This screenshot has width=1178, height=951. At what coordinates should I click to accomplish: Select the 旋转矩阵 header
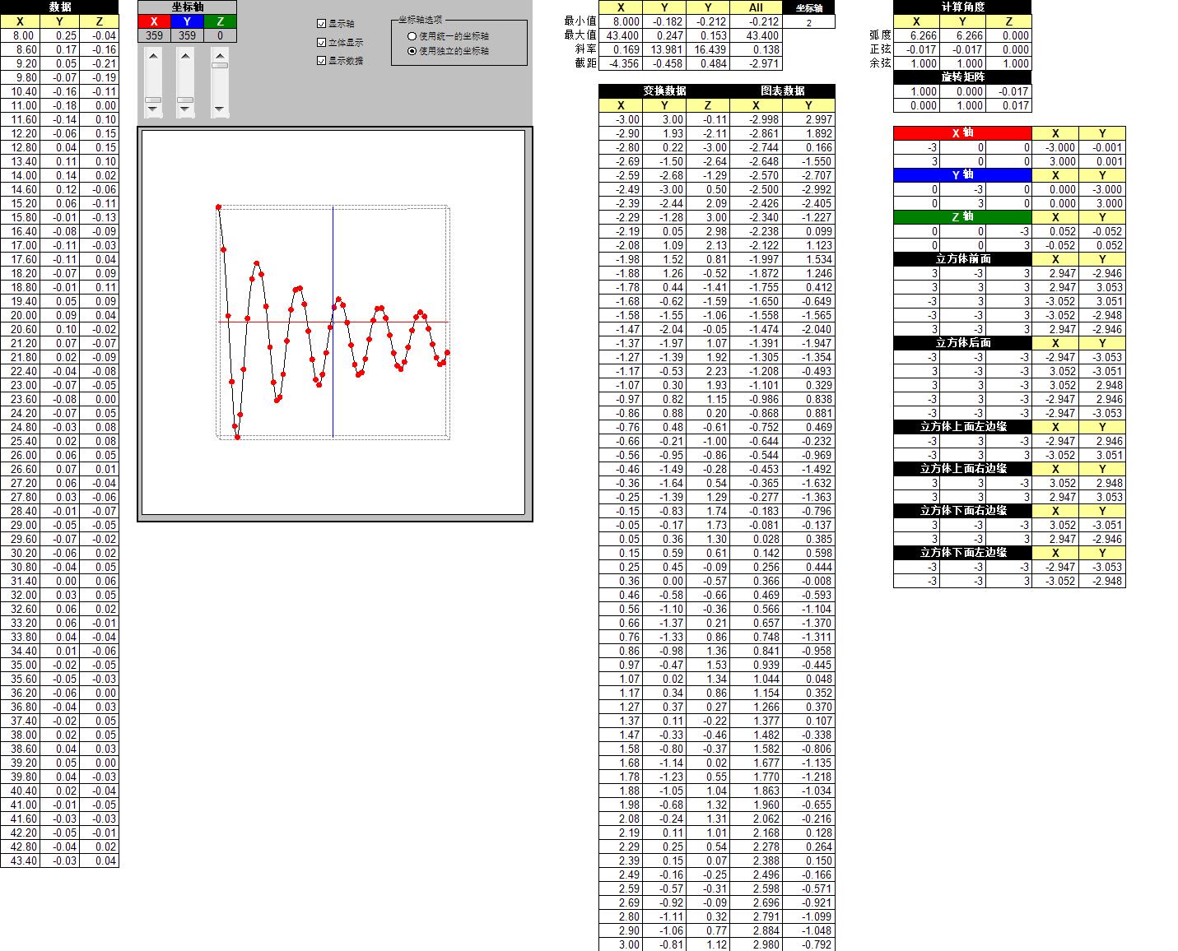coord(962,77)
